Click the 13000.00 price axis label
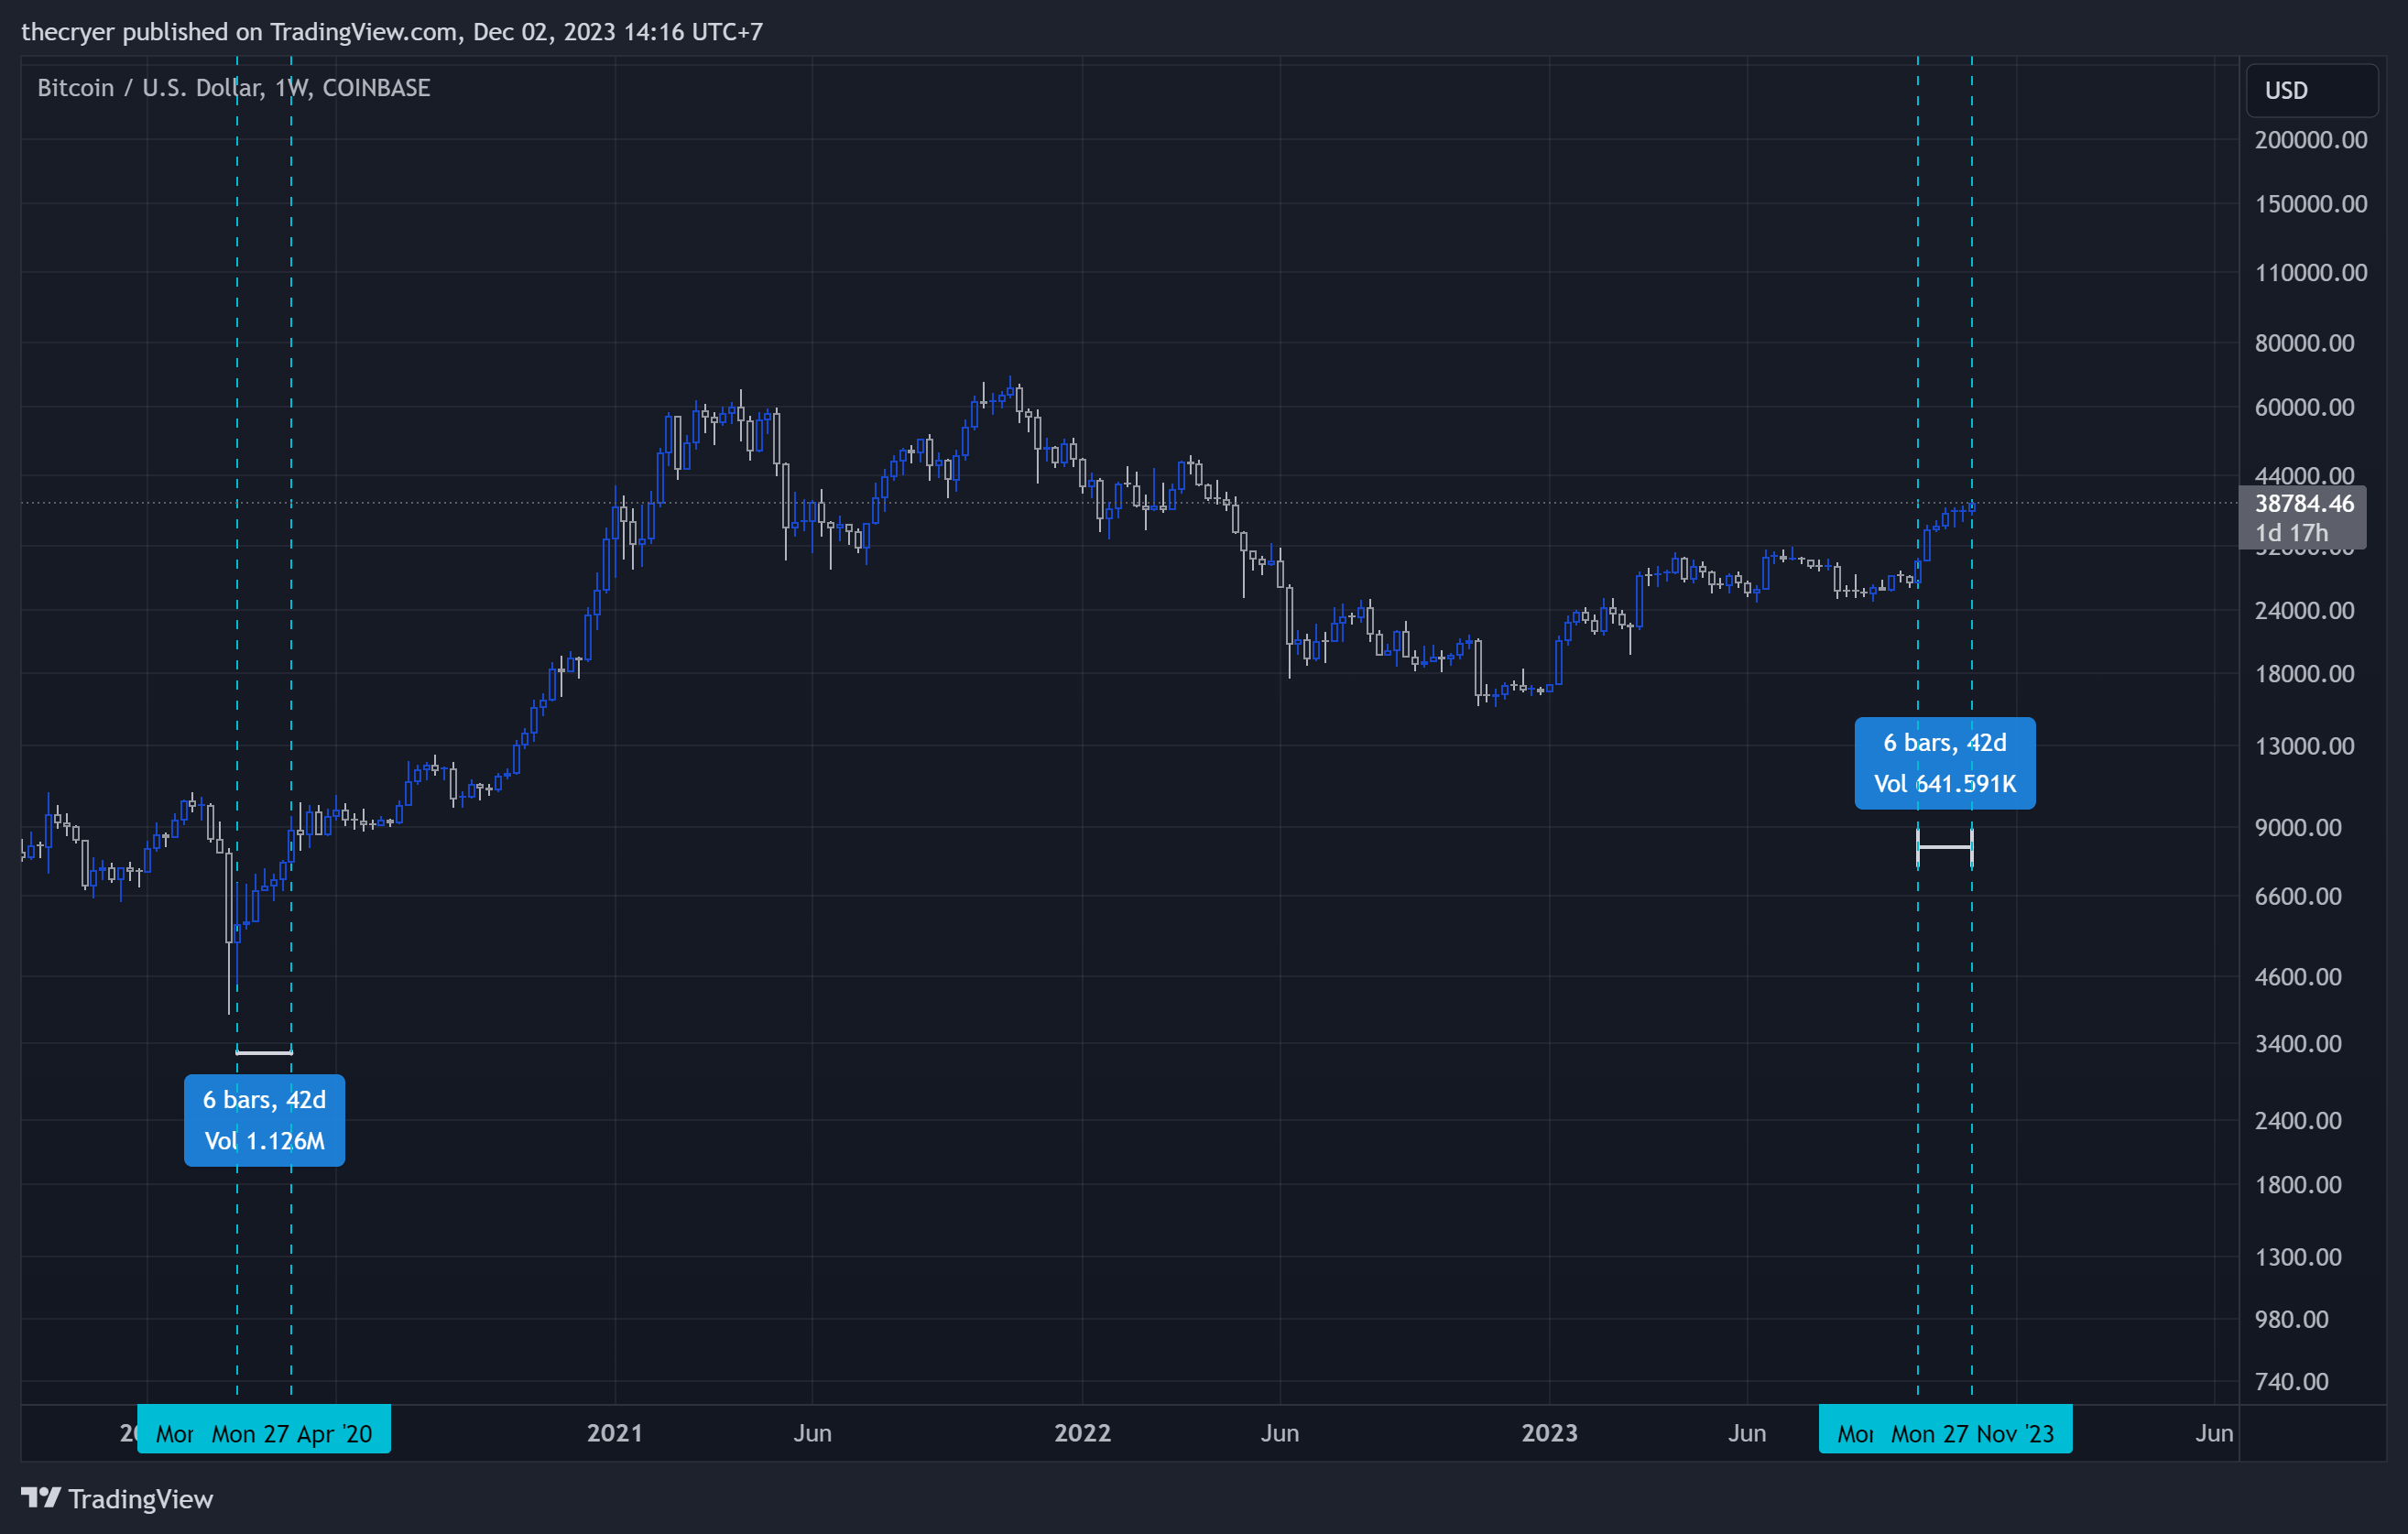This screenshot has height=1534, width=2408. pos(2304,746)
